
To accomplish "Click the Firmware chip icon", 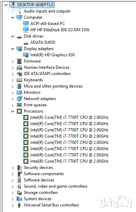I will 19,61.
